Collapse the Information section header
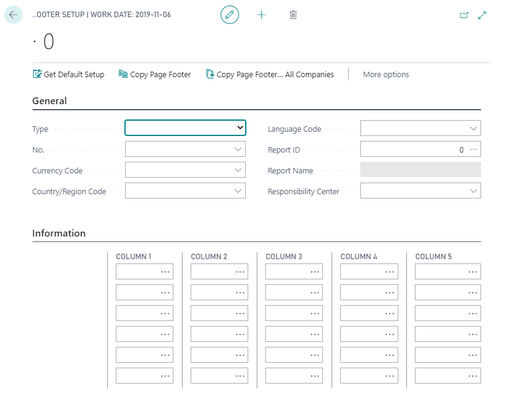The image size is (516, 405). [x=59, y=233]
